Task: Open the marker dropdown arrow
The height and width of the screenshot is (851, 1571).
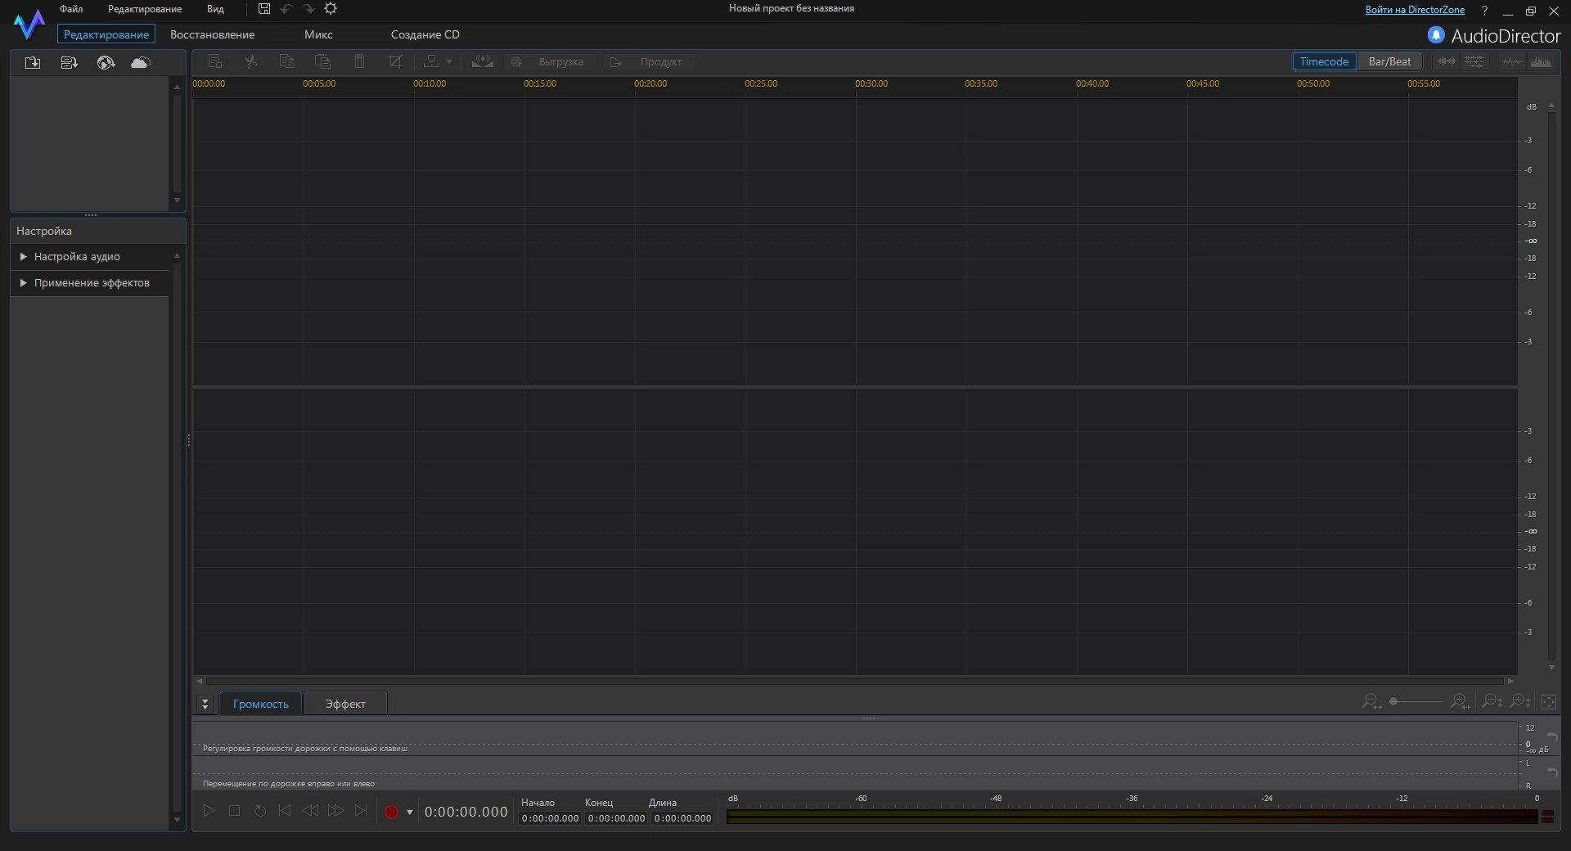Action: (x=449, y=62)
